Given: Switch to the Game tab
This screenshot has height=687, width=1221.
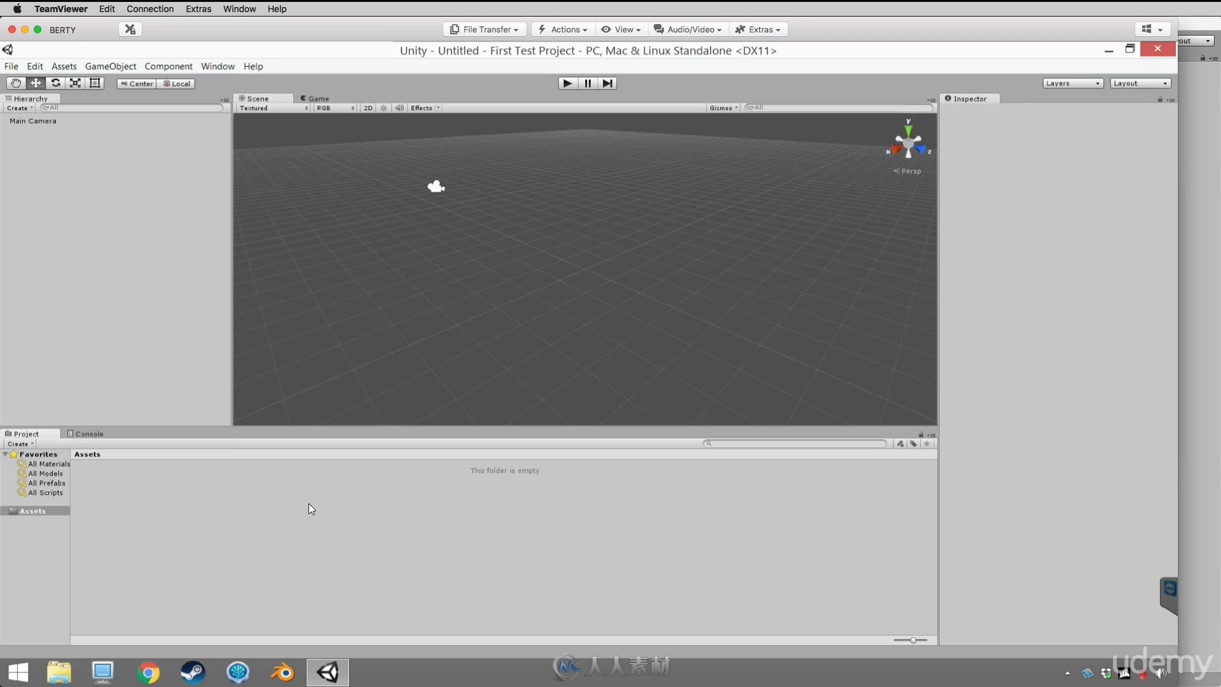Looking at the screenshot, I should point(319,98).
